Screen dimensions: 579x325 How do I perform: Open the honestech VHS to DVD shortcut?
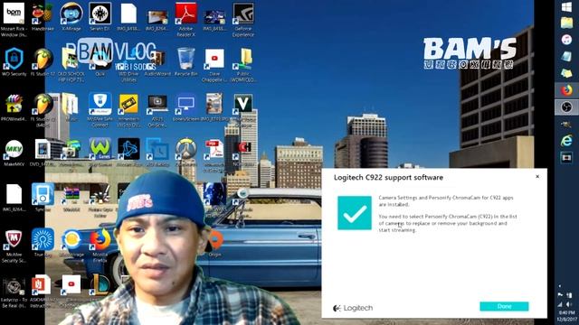tap(128, 110)
